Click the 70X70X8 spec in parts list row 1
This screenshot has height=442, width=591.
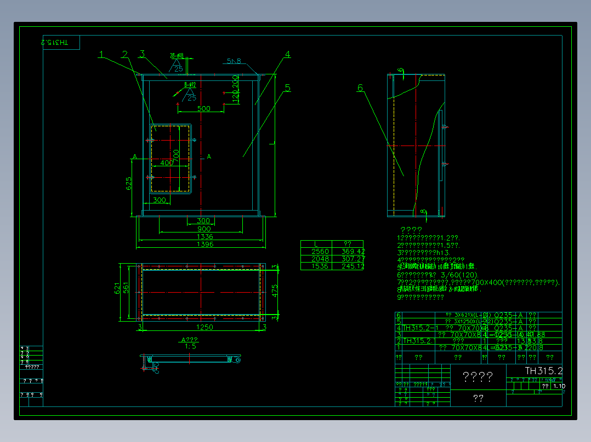click(467, 347)
